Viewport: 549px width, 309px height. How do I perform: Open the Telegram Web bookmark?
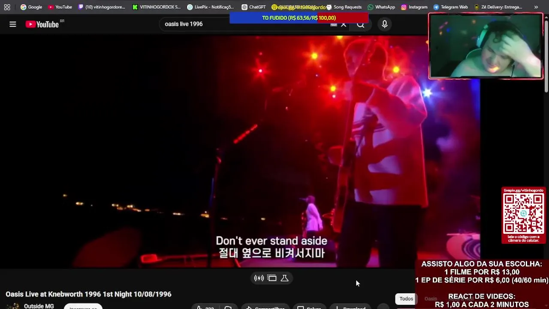pos(450,7)
